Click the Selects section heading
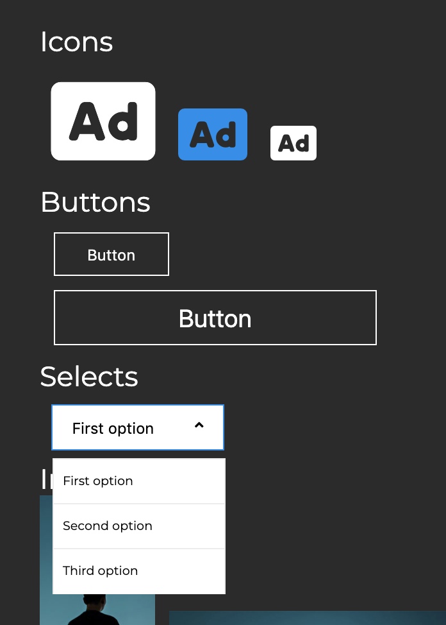The width and height of the screenshot is (446, 625). [89, 377]
